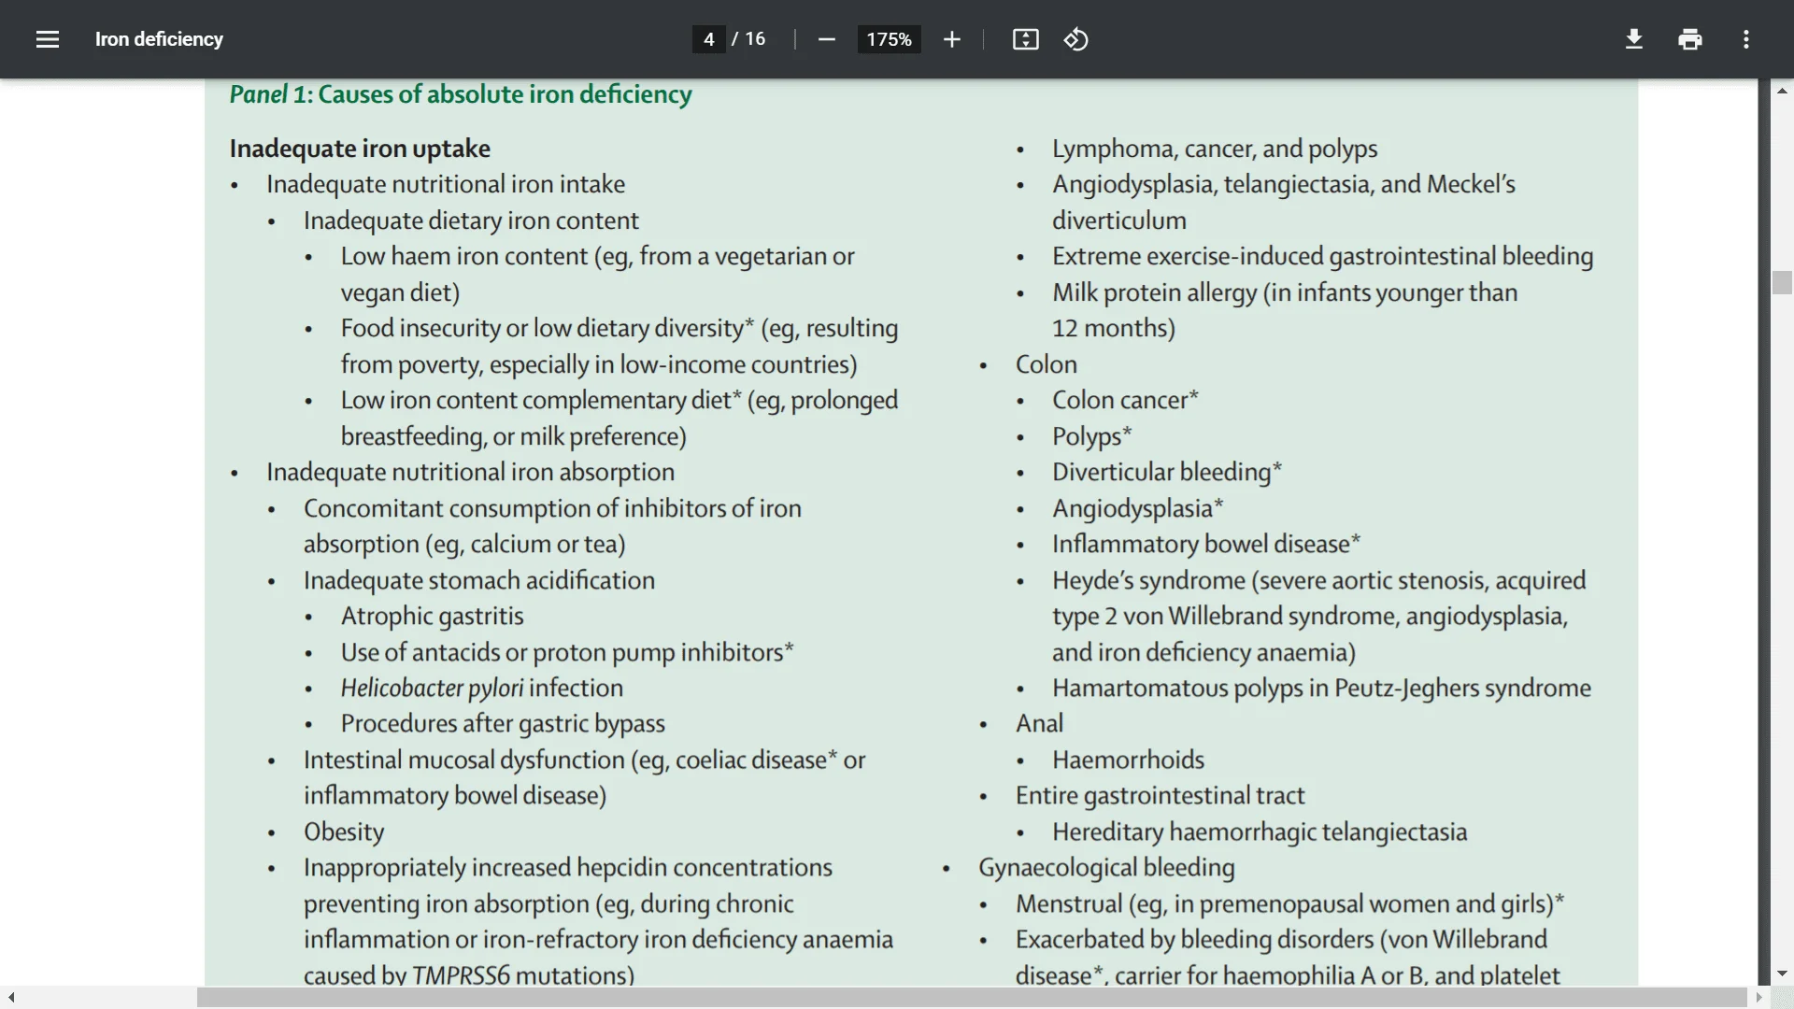Viewport: 1794px width, 1009px height.
Task: Click the 'Colon' bullet heading
Action: 1046,364
